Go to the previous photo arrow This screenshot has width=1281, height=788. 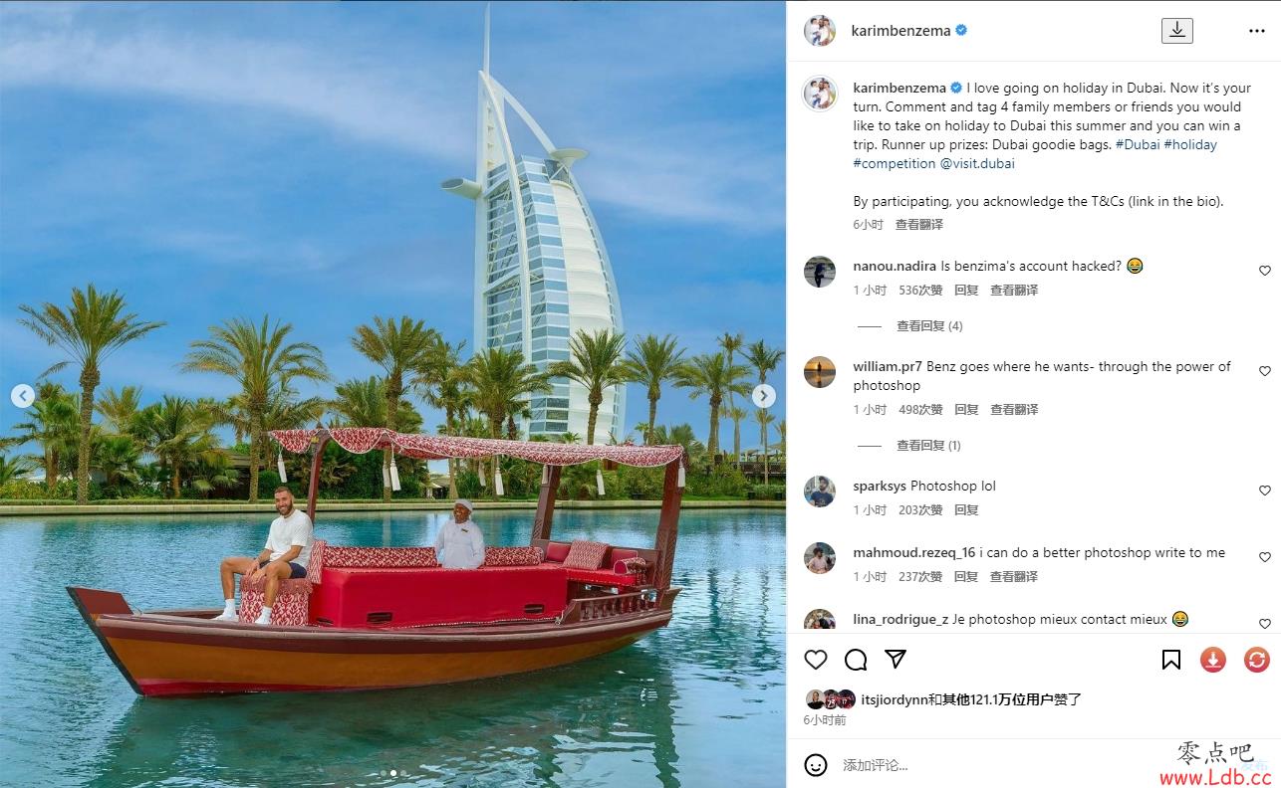point(23,396)
